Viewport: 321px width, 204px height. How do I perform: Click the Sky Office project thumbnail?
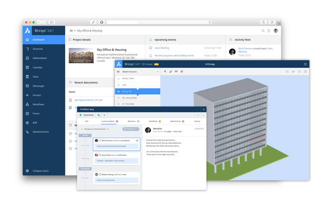point(81,56)
